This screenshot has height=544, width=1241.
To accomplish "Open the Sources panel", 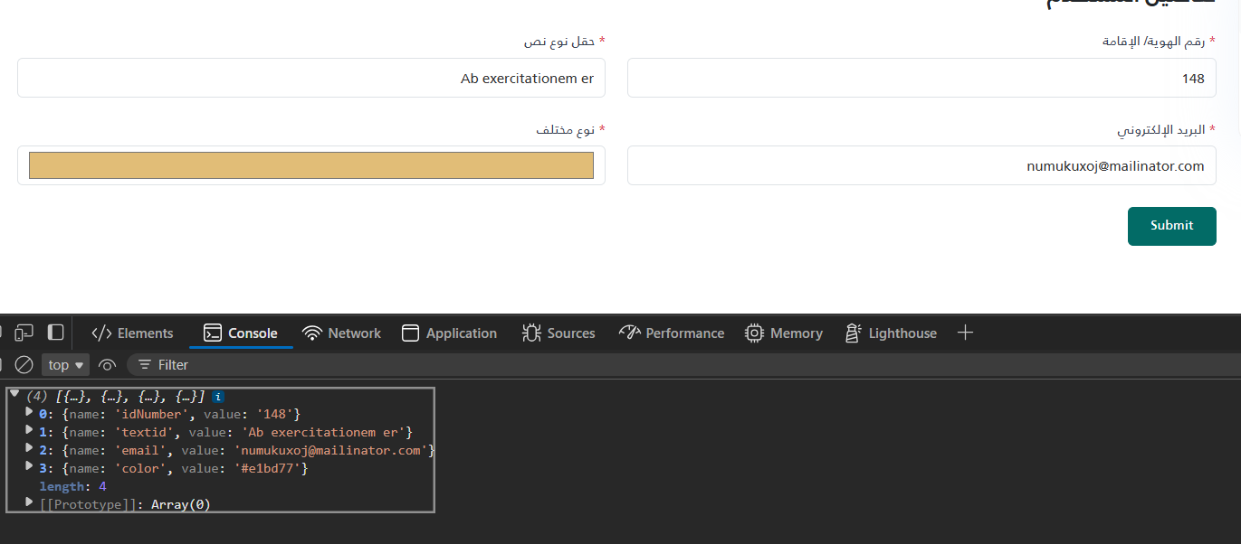I will coord(558,333).
